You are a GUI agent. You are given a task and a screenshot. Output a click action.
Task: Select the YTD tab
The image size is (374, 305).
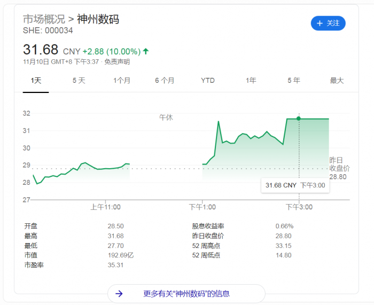208,81
